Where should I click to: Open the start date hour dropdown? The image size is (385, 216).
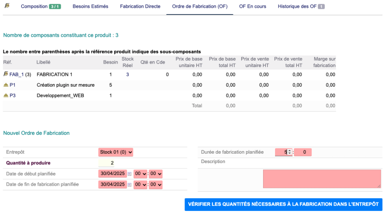click(x=140, y=174)
